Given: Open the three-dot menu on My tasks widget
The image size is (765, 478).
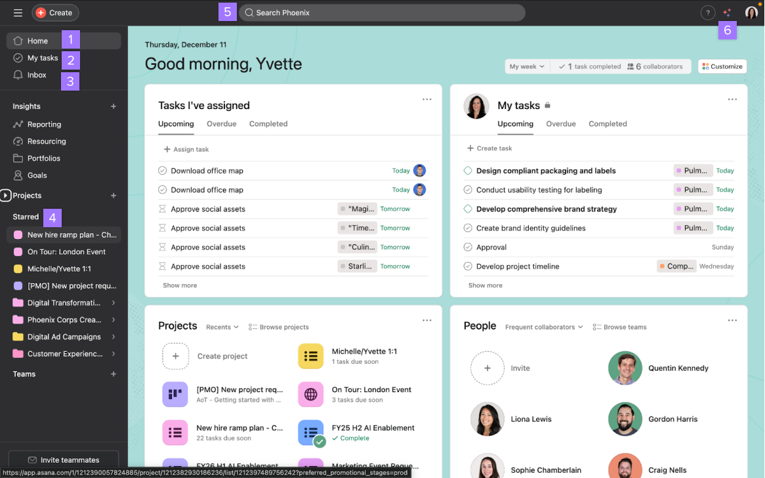Looking at the screenshot, I should click(732, 100).
